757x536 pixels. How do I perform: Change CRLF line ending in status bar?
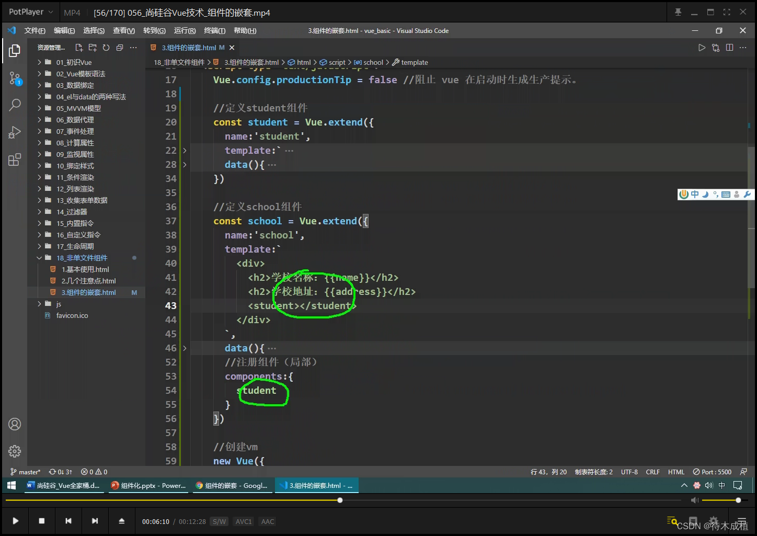click(652, 472)
